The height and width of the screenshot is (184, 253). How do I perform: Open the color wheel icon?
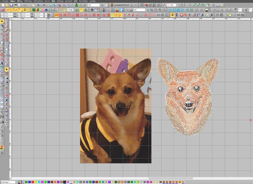click(x=208, y=5)
